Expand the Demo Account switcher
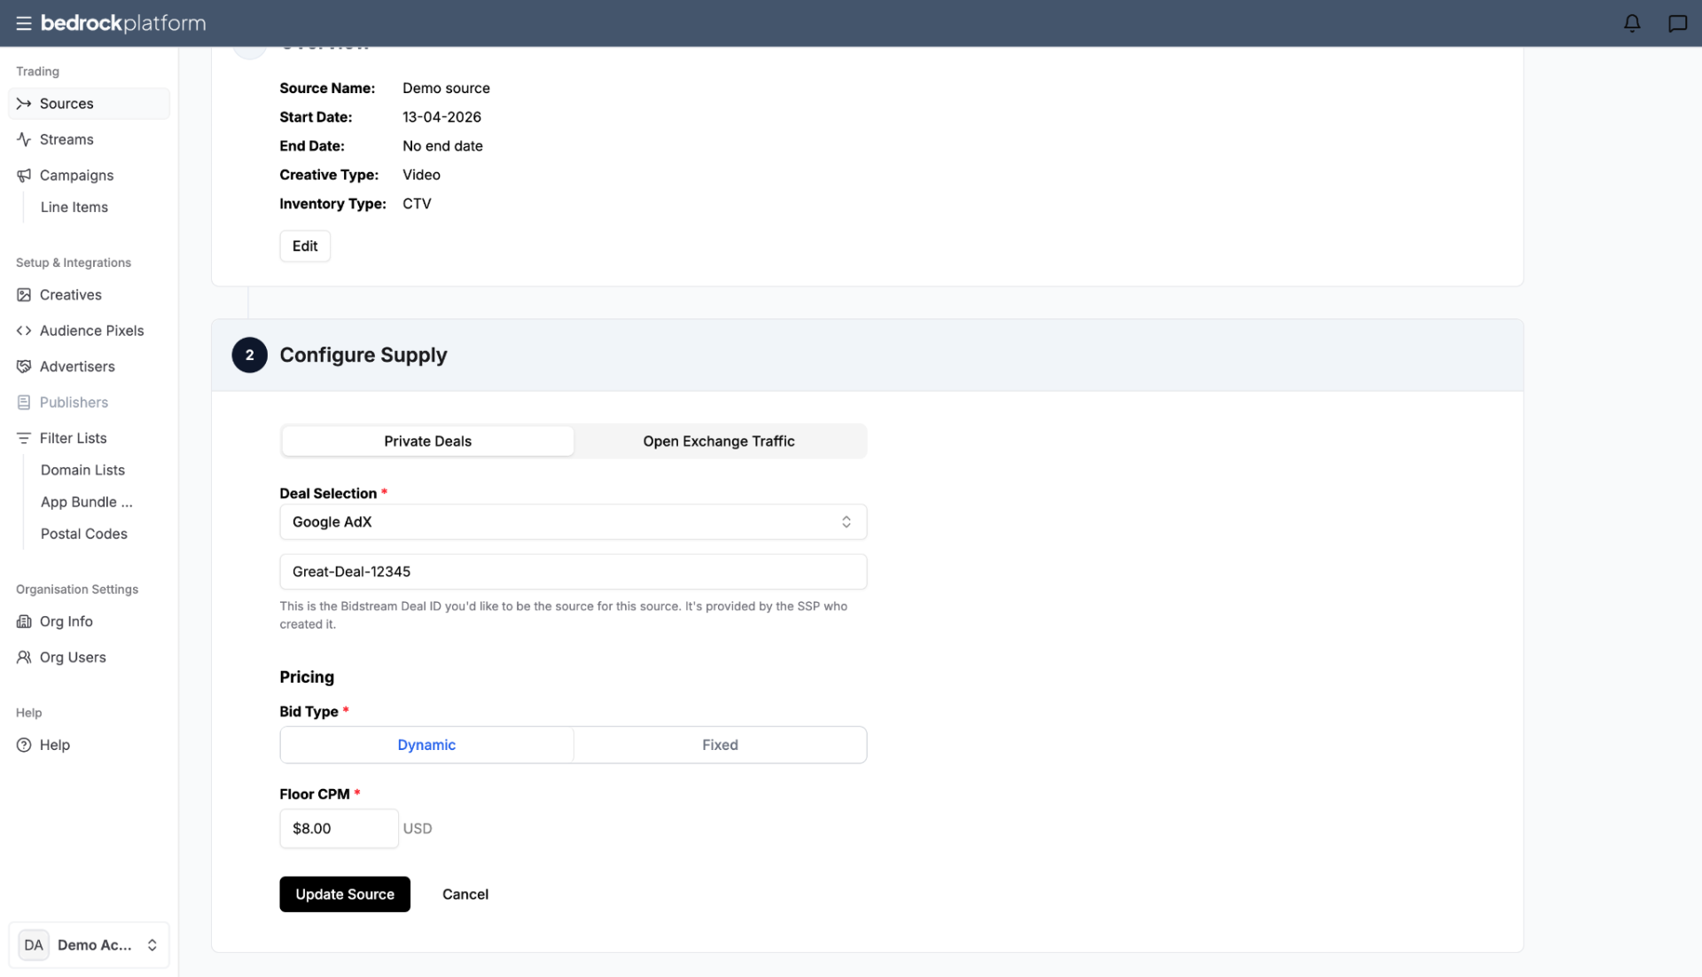Screen dimensions: 1702x977 point(89,944)
